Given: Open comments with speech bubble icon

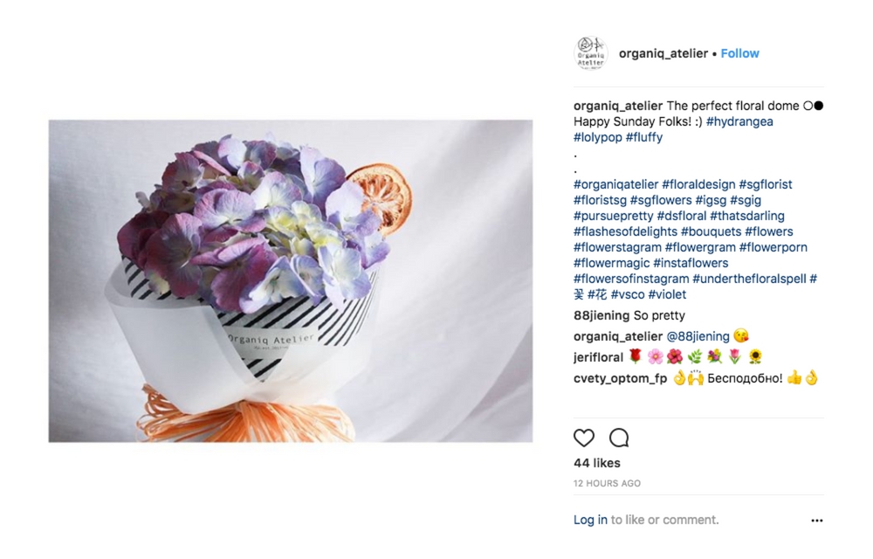Looking at the screenshot, I should coord(619,438).
